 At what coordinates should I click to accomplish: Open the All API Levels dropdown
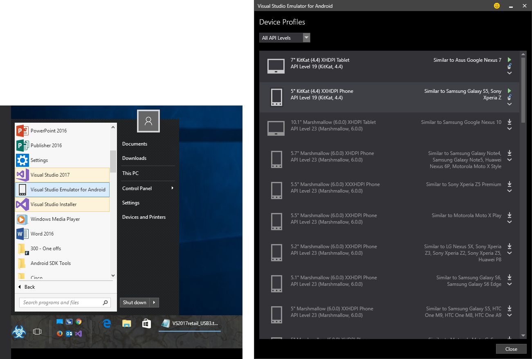[285, 38]
